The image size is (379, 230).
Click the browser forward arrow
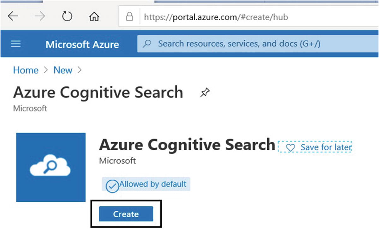(x=40, y=16)
